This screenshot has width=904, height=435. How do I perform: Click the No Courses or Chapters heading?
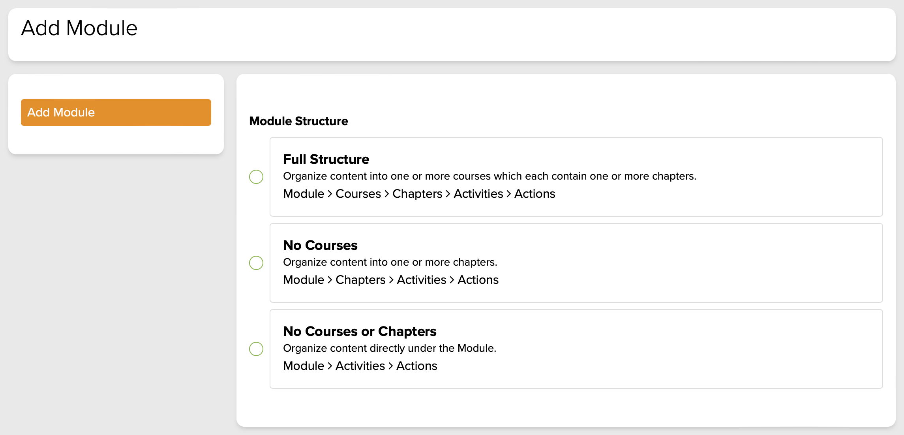coord(360,331)
